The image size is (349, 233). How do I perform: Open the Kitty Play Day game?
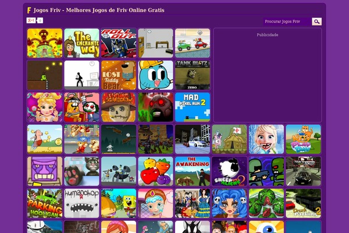tap(304, 139)
